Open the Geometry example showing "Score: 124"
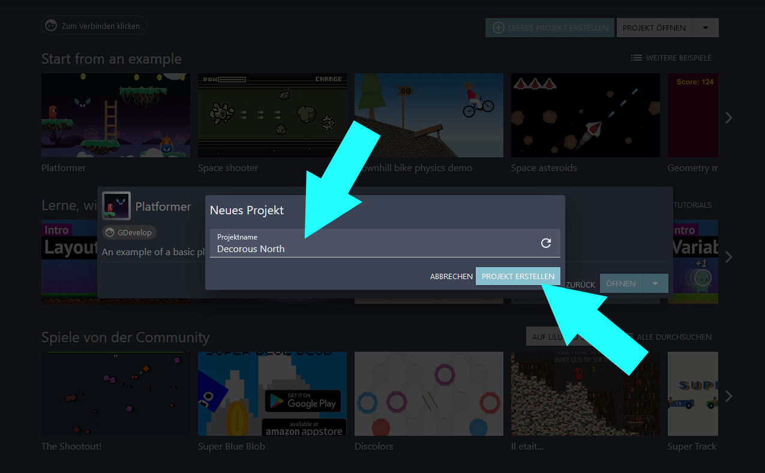The width and height of the screenshot is (765, 473). pyautogui.click(x=693, y=115)
